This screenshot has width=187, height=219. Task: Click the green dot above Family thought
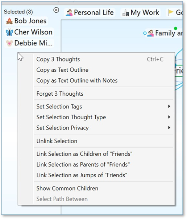(176, 28)
